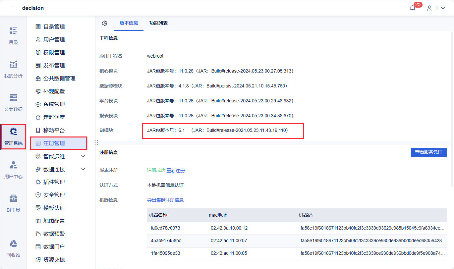Open 公共数据 in the left sidebar
This screenshot has width=454, height=269.
[x=13, y=103]
